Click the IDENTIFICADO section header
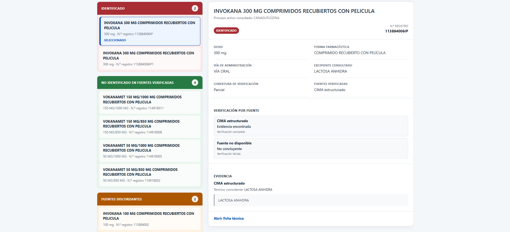 (x=150, y=8)
